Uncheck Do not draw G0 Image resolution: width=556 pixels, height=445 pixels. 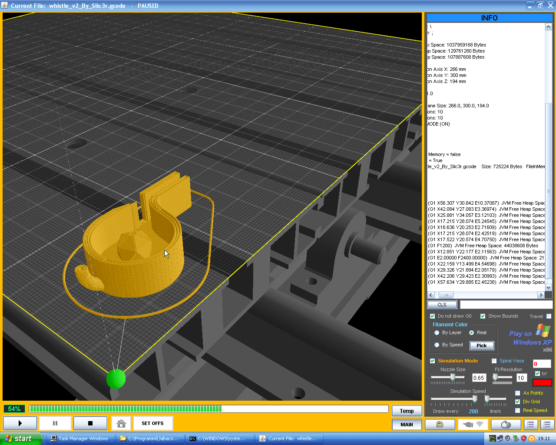pyautogui.click(x=432, y=316)
